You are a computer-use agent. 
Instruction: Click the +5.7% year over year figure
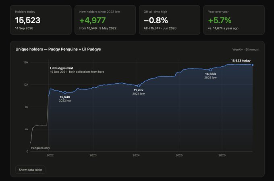tap(220, 20)
